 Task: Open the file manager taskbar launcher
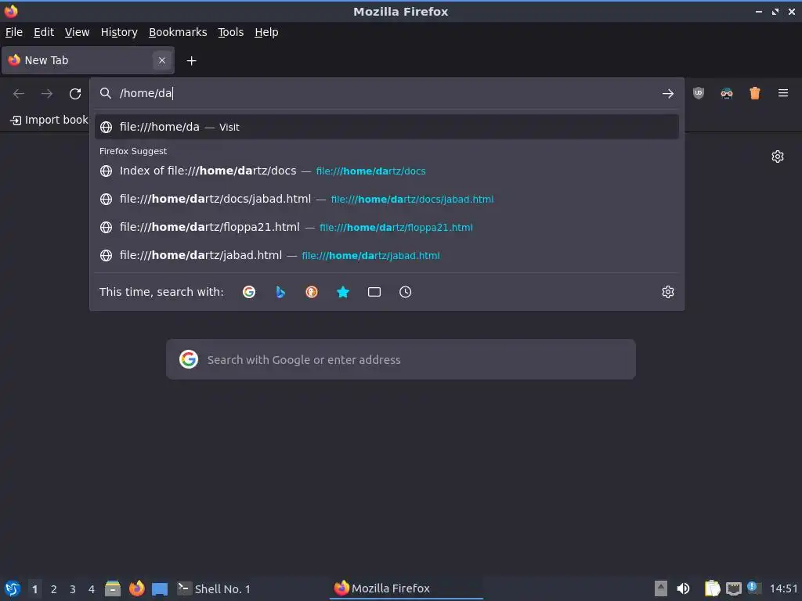coord(113,588)
